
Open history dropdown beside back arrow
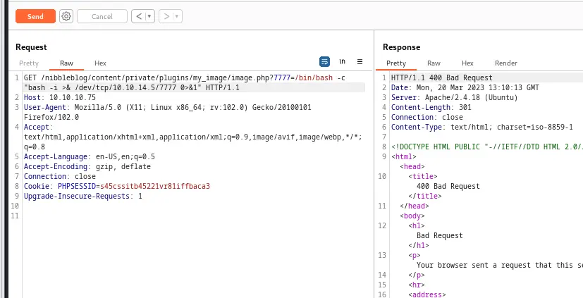149,16
